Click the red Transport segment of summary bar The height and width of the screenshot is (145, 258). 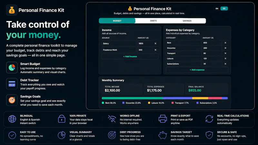coord(215,98)
